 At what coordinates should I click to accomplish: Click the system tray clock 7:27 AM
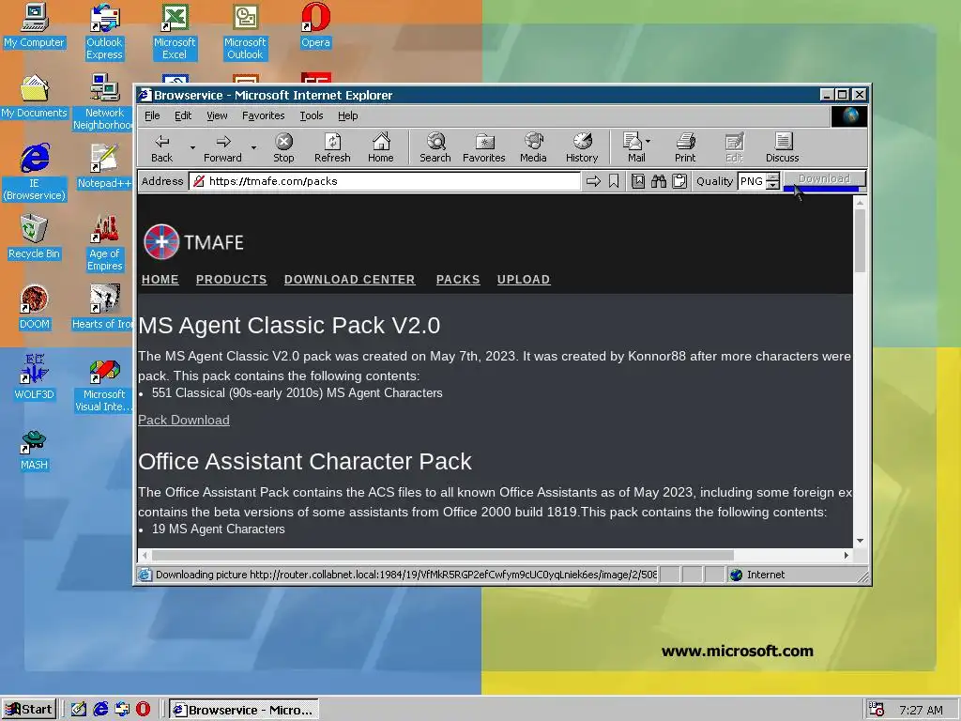921,710
